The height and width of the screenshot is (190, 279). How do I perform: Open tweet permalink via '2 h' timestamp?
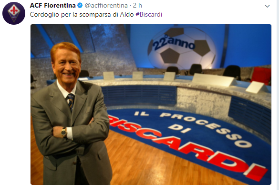click(x=137, y=6)
